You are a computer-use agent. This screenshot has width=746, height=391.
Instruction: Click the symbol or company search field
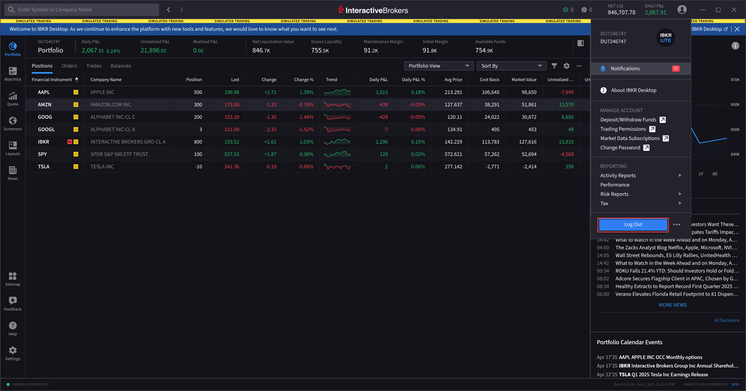pos(81,10)
